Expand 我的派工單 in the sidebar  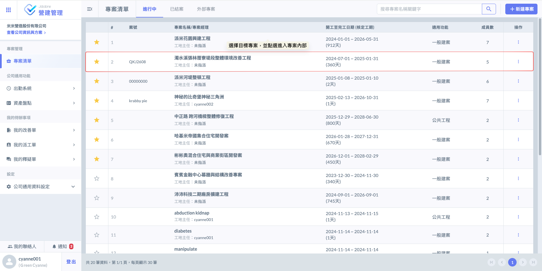point(41,145)
